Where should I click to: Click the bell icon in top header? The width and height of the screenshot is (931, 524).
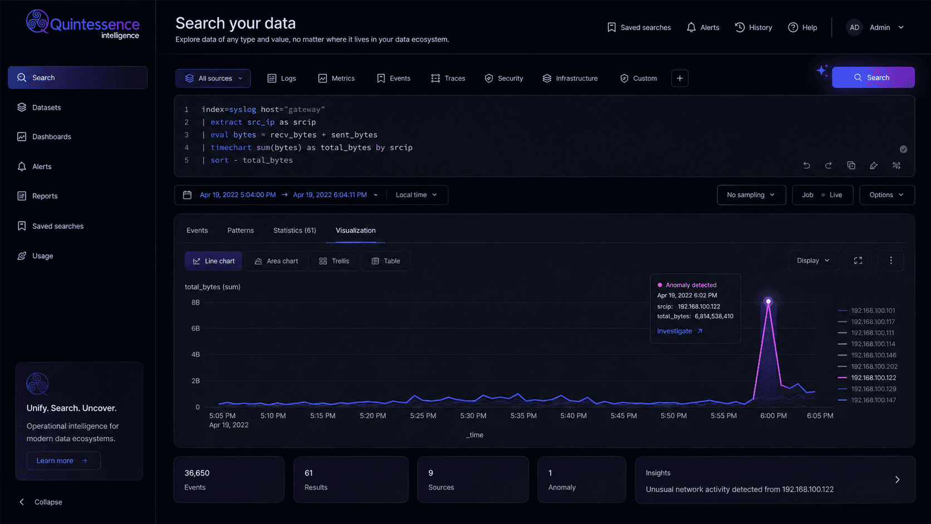pyautogui.click(x=691, y=27)
